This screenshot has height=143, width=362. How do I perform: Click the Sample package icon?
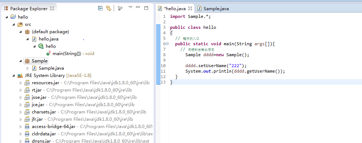(27, 61)
